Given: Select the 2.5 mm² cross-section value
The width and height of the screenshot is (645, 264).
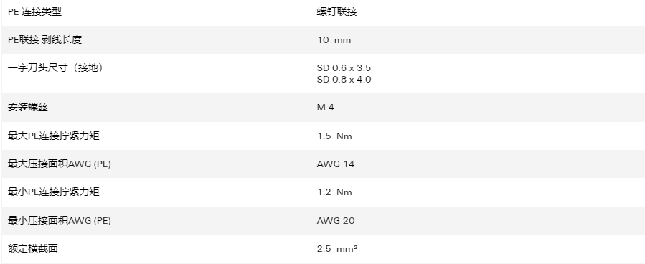Looking at the screenshot, I should (337, 248).
